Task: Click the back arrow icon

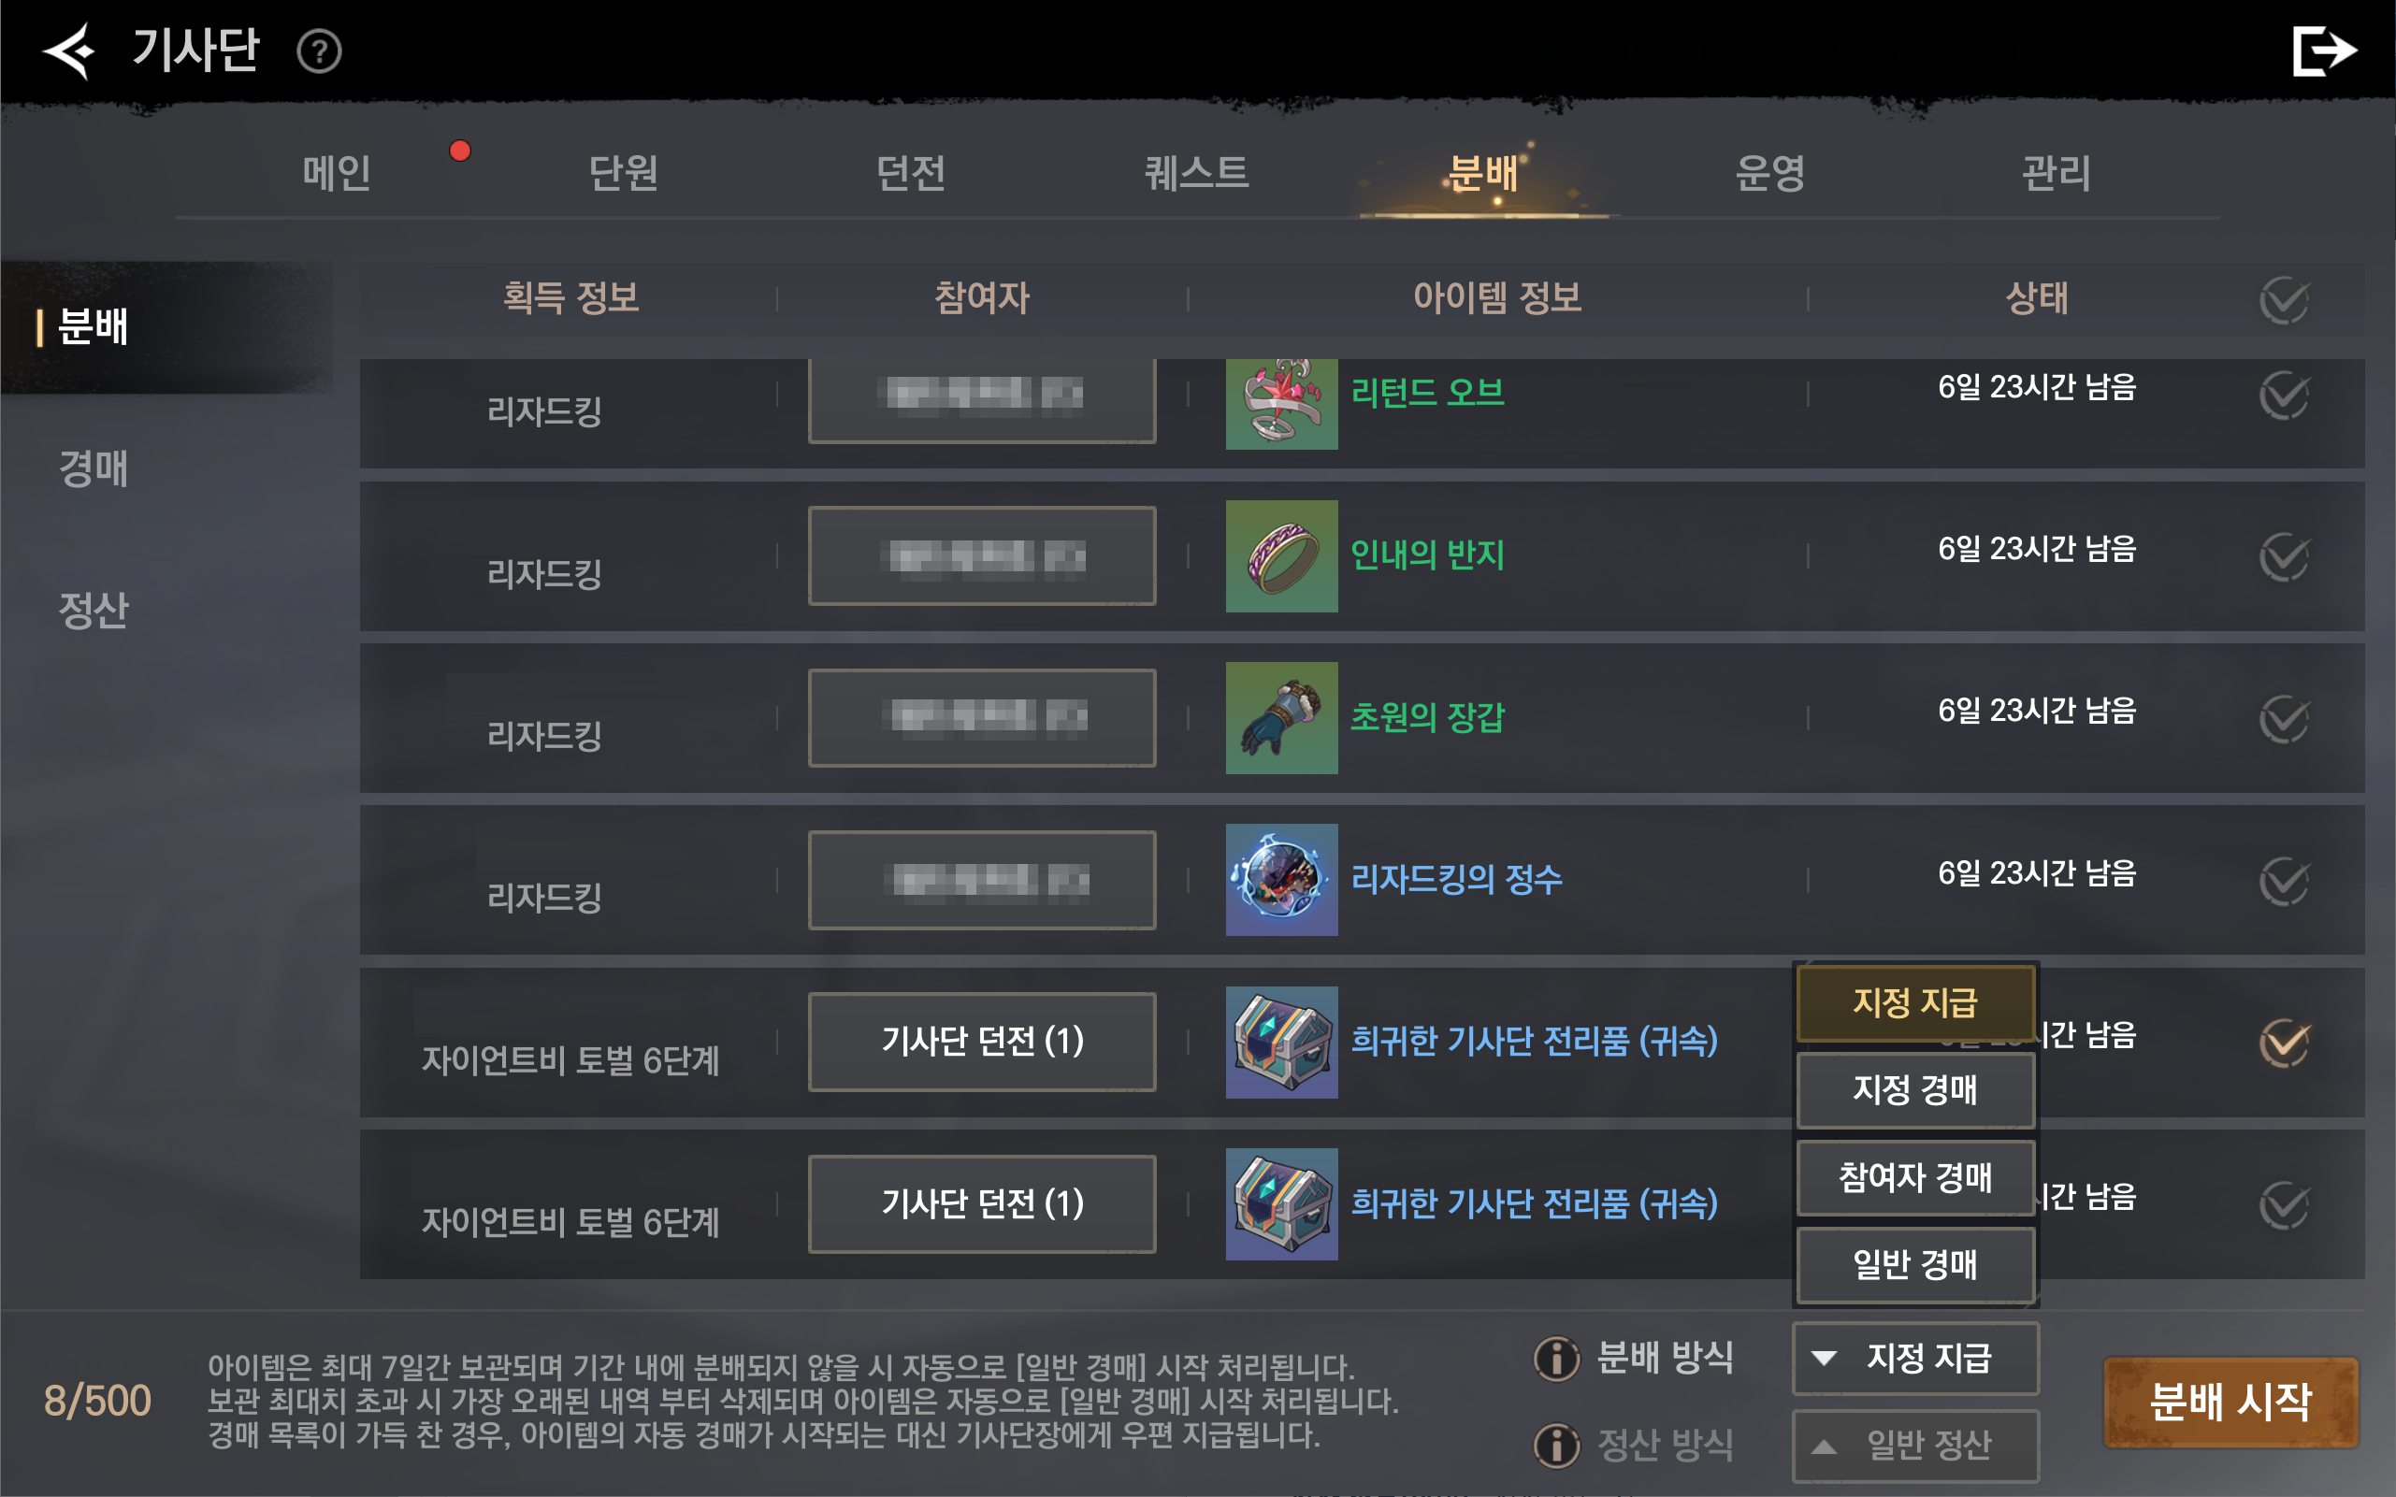Action: [x=68, y=50]
